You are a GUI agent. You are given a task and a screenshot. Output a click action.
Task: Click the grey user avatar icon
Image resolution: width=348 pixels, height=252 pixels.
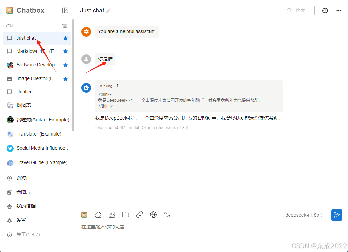[86, 59]
